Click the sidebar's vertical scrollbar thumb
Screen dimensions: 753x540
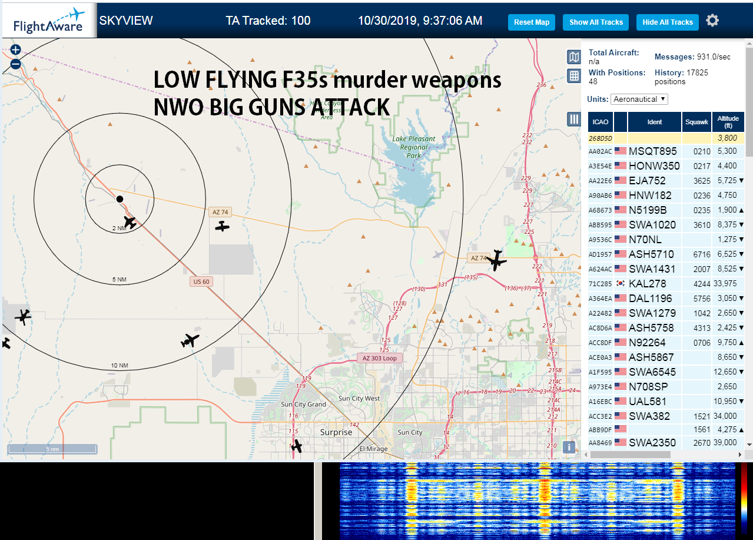749,101
